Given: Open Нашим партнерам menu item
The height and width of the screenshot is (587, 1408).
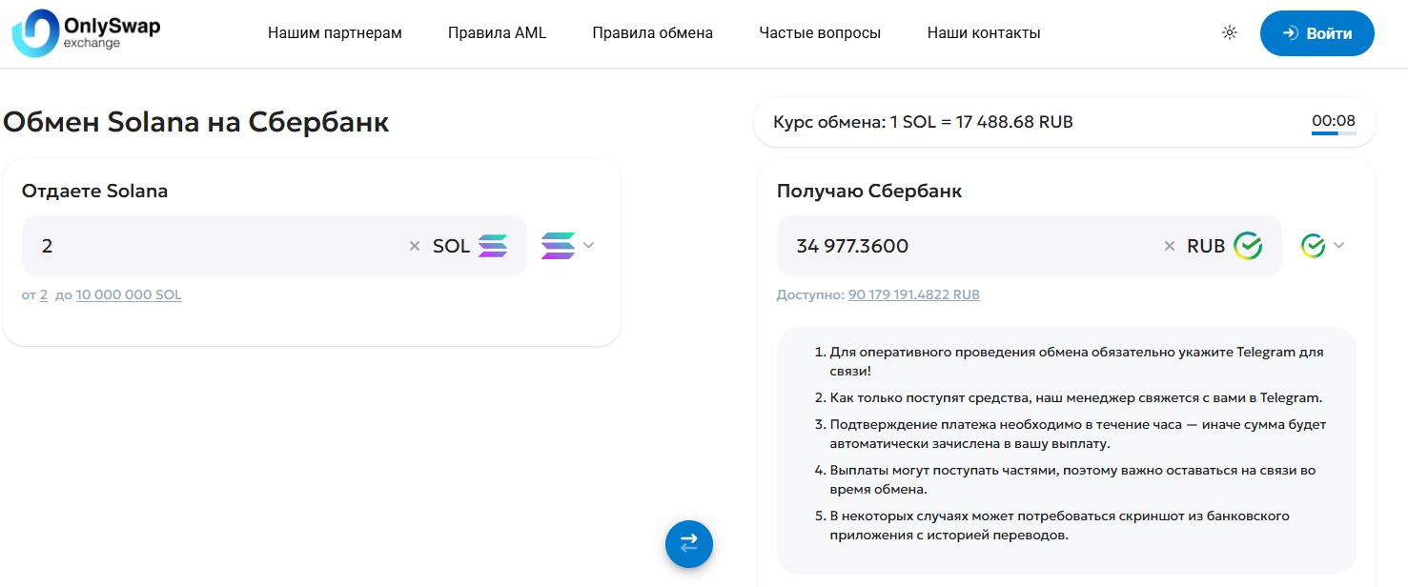Looking at the screenshot, I should pos(335,33).
